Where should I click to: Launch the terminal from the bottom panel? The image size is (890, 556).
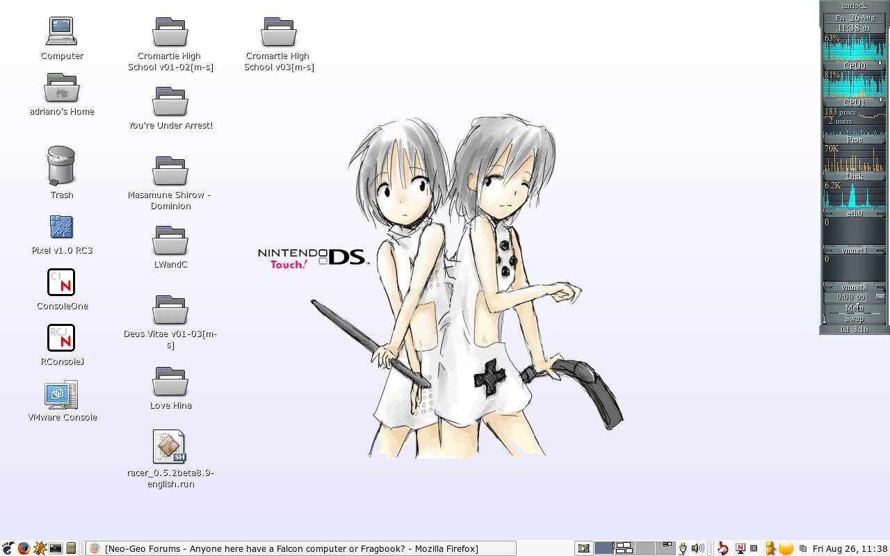click(56, 548)
